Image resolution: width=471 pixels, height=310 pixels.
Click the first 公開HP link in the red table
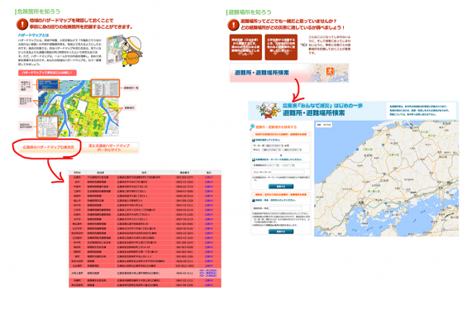209,177
